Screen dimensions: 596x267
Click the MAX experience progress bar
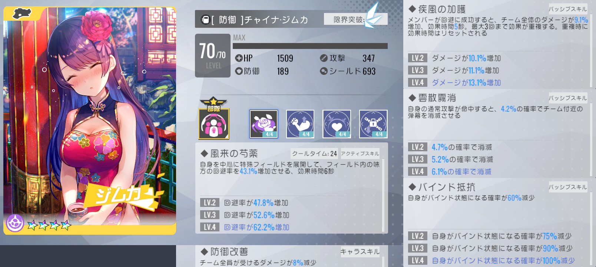tap(310, 46)
